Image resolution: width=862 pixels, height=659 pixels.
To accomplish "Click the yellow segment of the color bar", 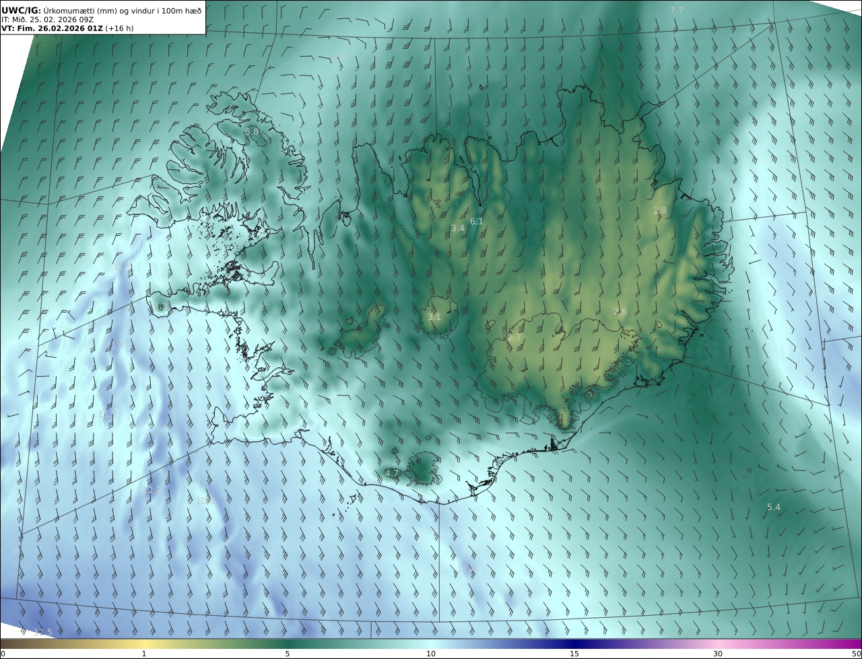I will click(145, 644).
